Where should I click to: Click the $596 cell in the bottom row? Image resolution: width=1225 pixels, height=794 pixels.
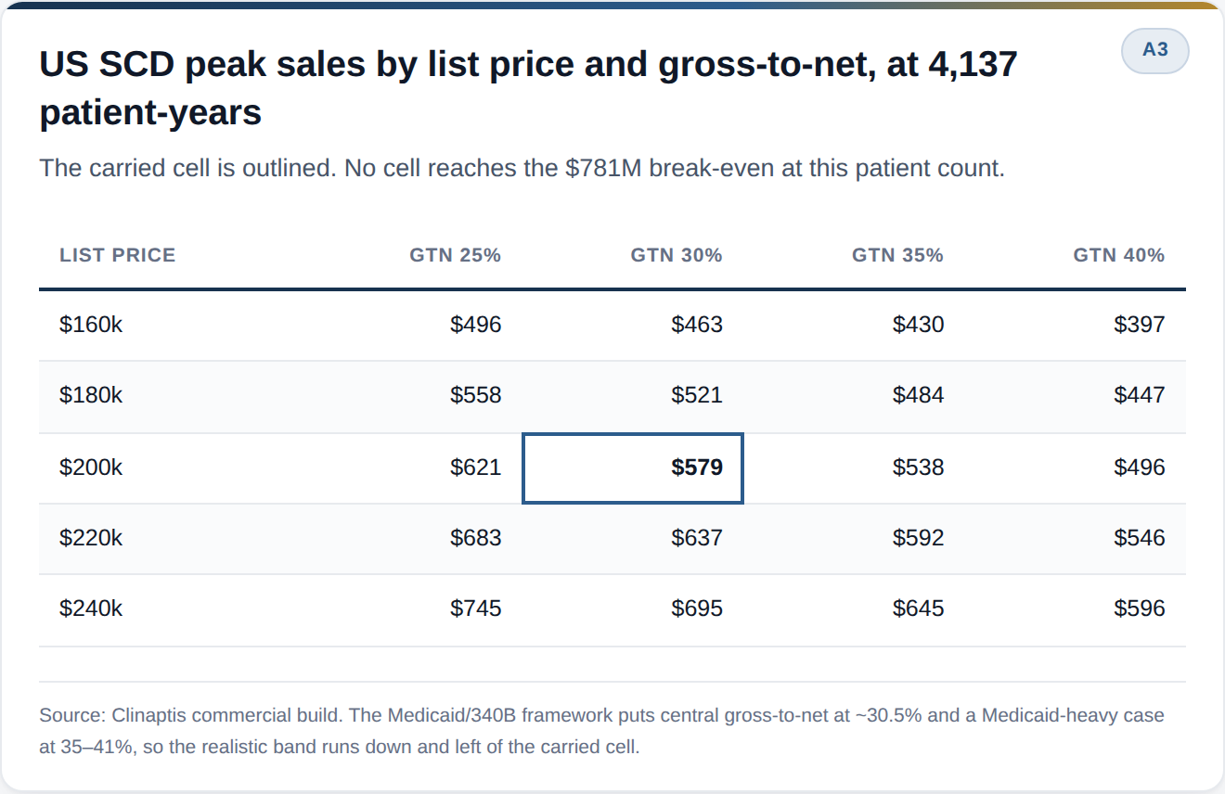(x=1140, y=609)
